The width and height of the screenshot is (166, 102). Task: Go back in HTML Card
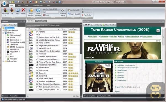click(86, 25)
